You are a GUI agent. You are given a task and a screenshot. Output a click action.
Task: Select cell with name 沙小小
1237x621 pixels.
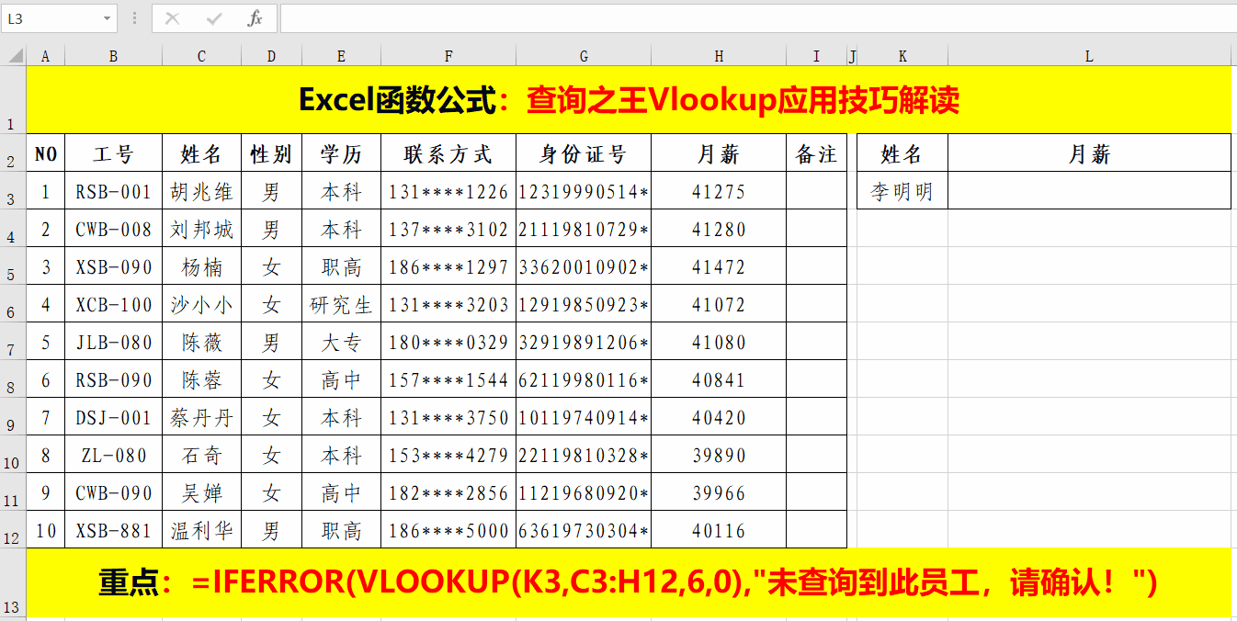[201, 303]
